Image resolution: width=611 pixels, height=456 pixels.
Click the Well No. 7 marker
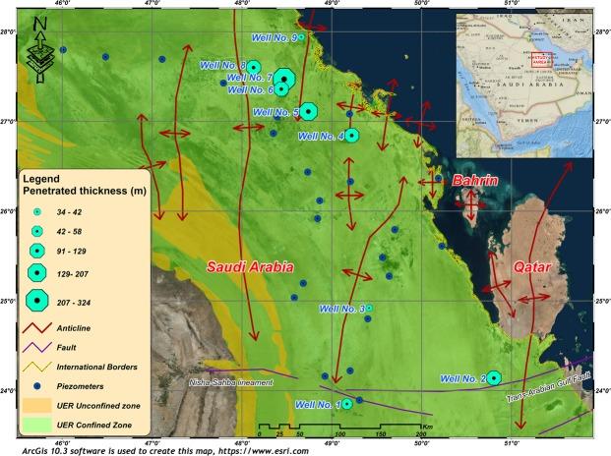(x=283, y=78)
